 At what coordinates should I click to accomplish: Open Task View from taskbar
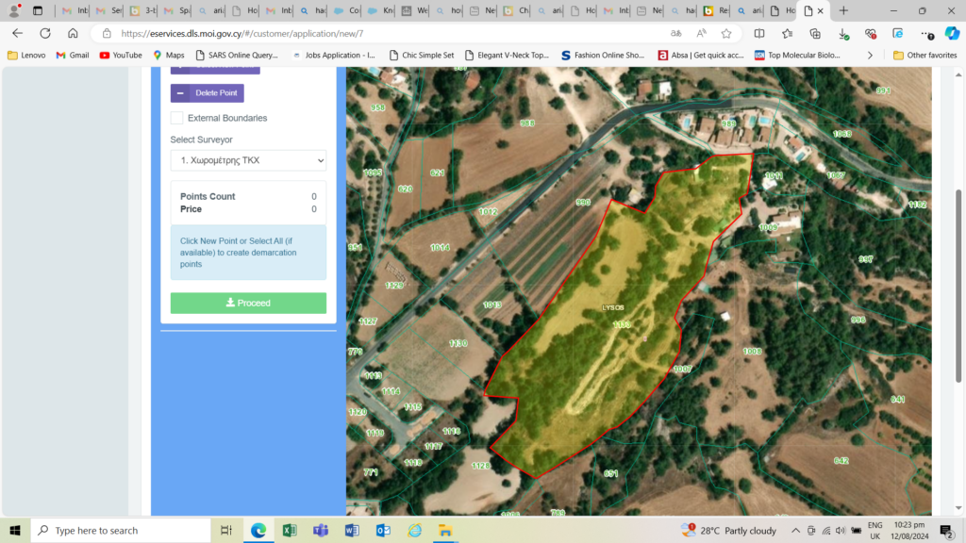tap(226, 530)
